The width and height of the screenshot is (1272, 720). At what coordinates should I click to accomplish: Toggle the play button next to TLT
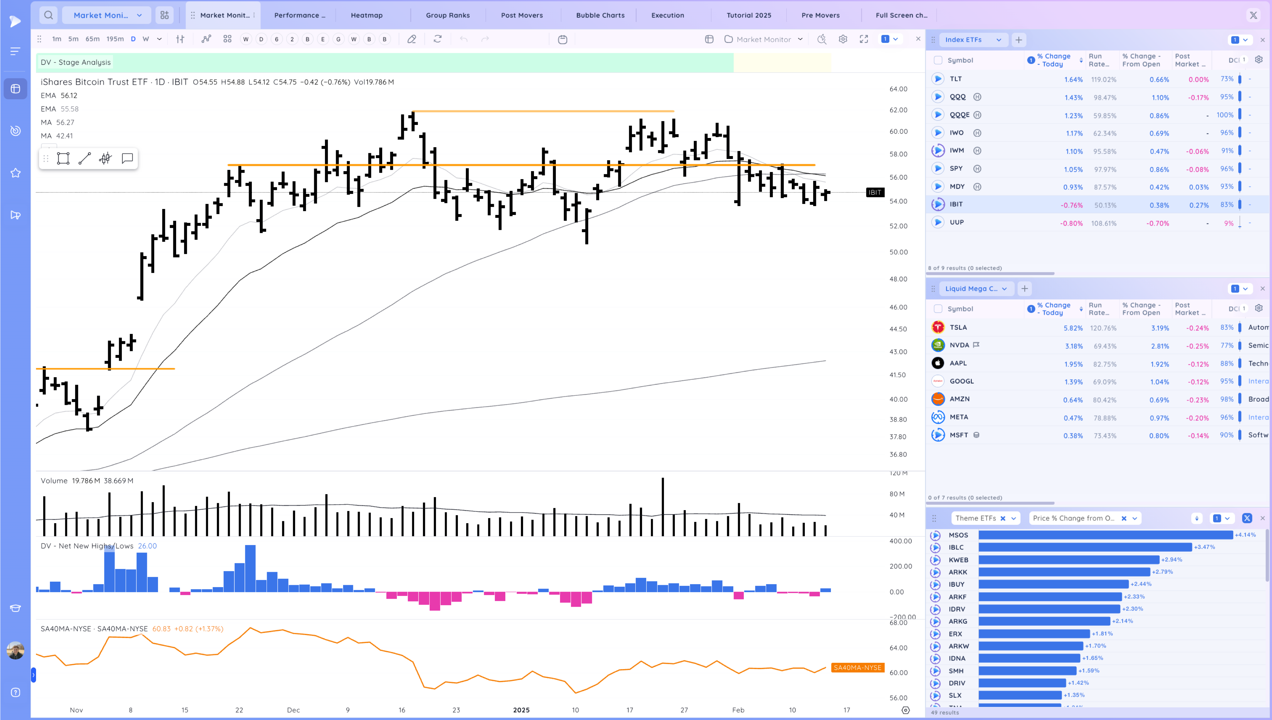pyautogui.click(x=937, y=79)
